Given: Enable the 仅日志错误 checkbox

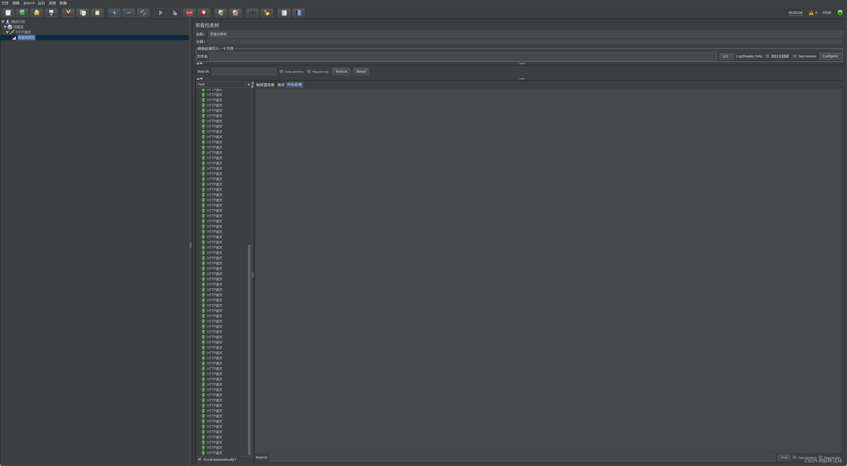Looking at the screenshot, I should tap(767, 57).
